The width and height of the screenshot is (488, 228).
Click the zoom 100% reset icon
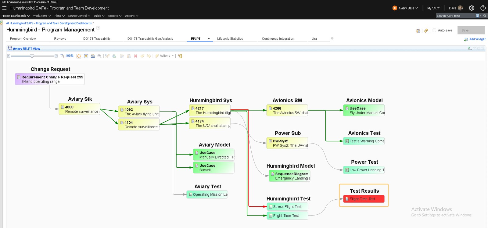62,56
